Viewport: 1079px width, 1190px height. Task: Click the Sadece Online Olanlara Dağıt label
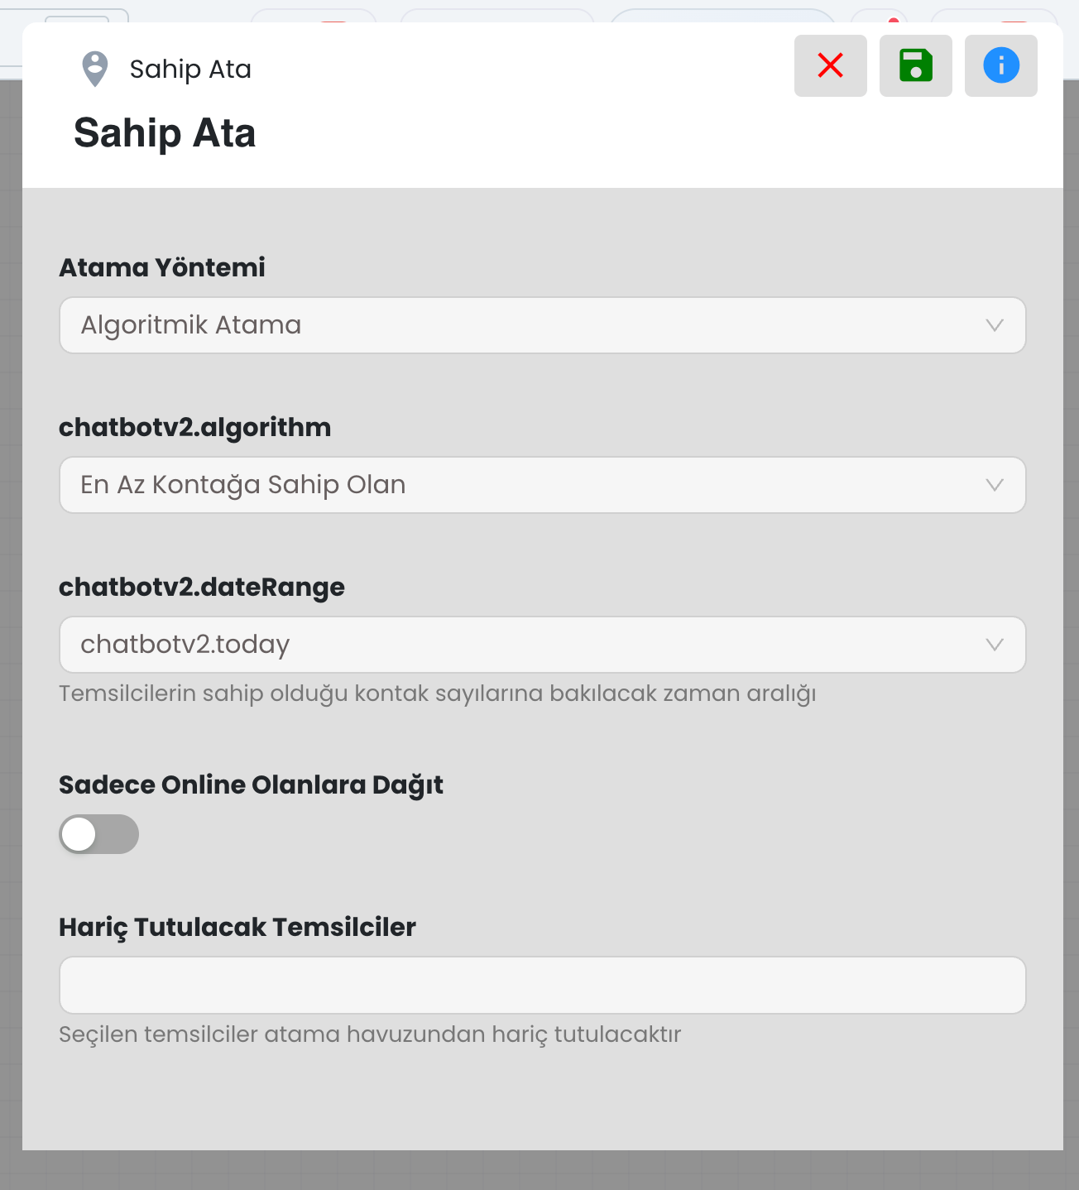pos(251,785)
